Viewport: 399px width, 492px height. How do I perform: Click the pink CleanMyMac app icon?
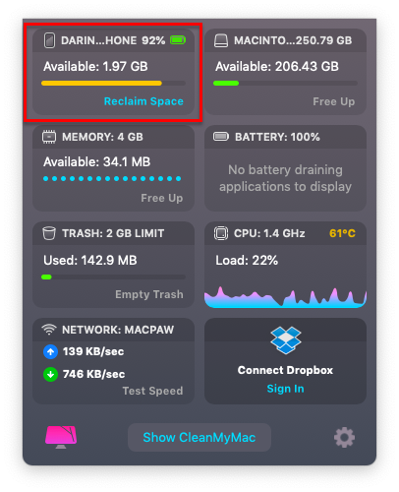[61, 437]
